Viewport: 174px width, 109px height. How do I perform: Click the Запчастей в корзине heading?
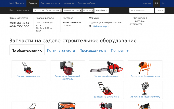(140, 19)
